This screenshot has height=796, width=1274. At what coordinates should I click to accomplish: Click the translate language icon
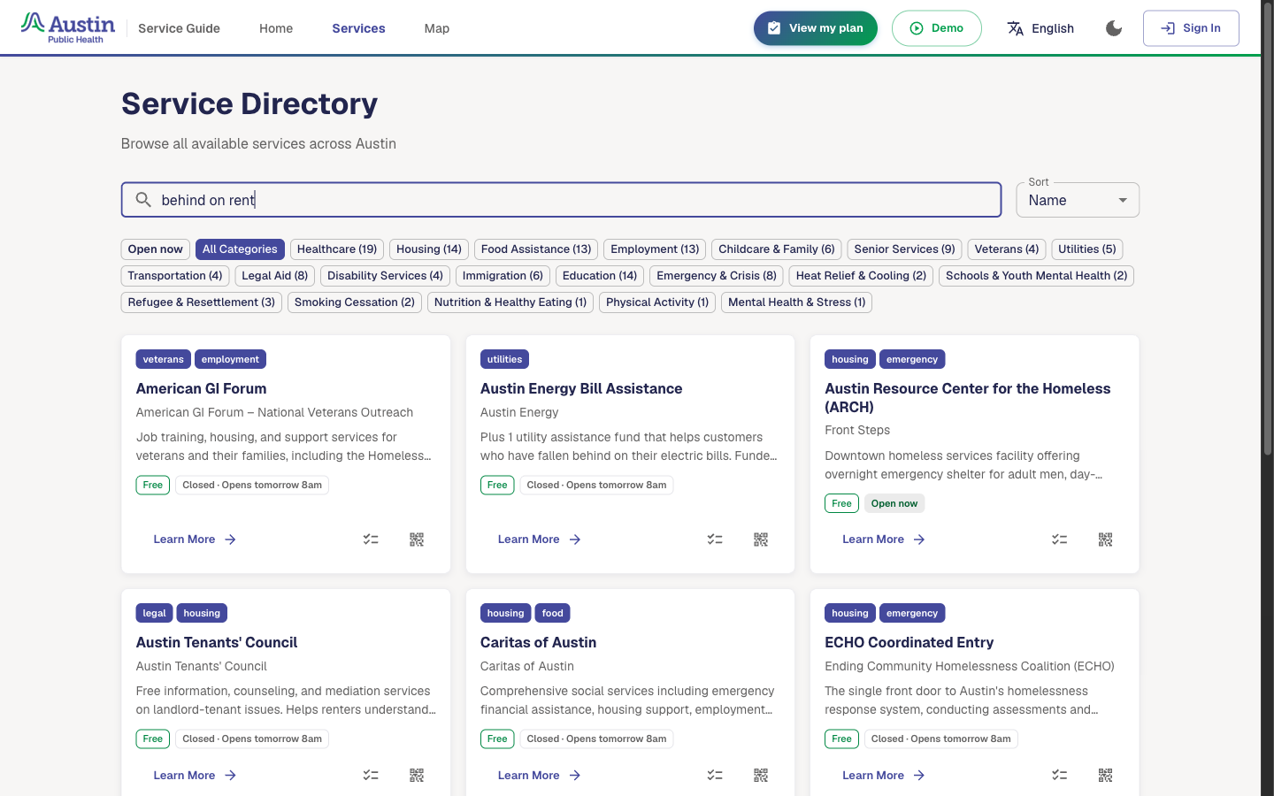coord(1016,28)
